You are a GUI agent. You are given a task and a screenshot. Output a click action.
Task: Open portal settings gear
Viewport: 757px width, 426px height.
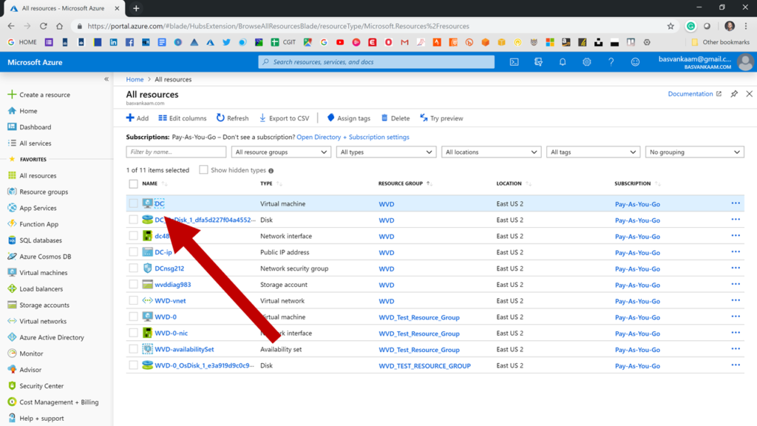(586, 62)
